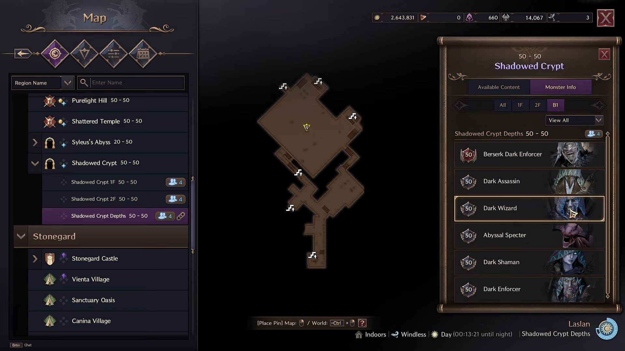The image size is (625, 351).
Task: Click All floor filter button
Action: point(502,105)
